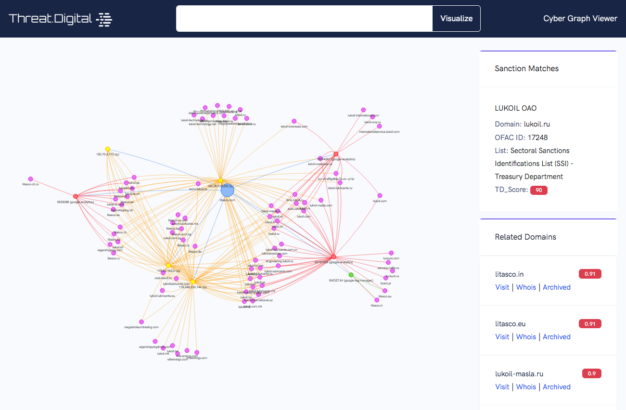Select the eigershippingdmcc.com node
The width and height of the screenshot is (626, 410).
(155, 342)
